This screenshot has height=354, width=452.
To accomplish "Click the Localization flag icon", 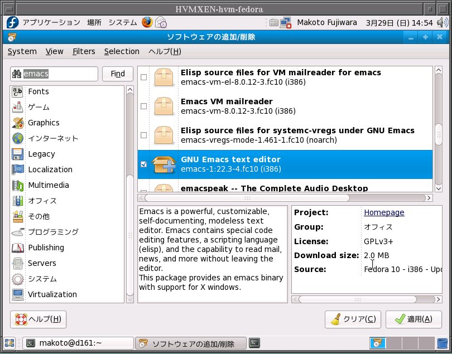I will [18, 169].
